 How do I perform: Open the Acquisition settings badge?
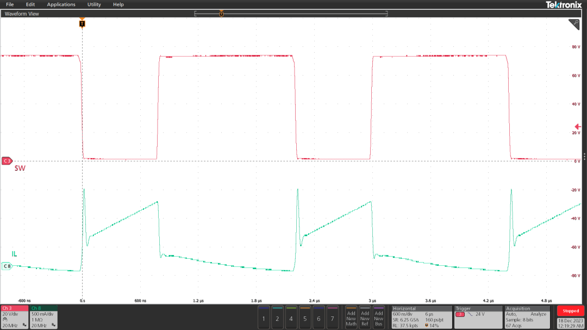(527, 317)
